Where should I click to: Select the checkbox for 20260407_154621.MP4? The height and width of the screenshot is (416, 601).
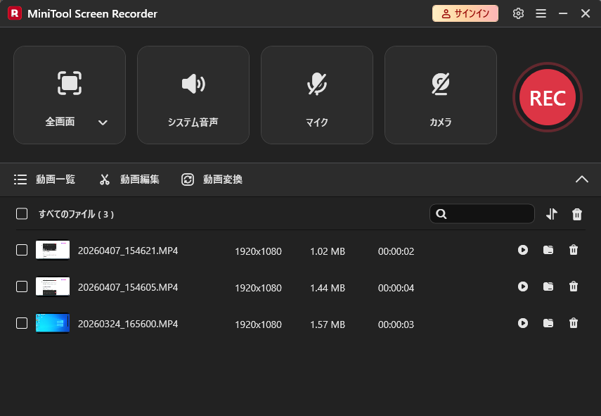21,250
